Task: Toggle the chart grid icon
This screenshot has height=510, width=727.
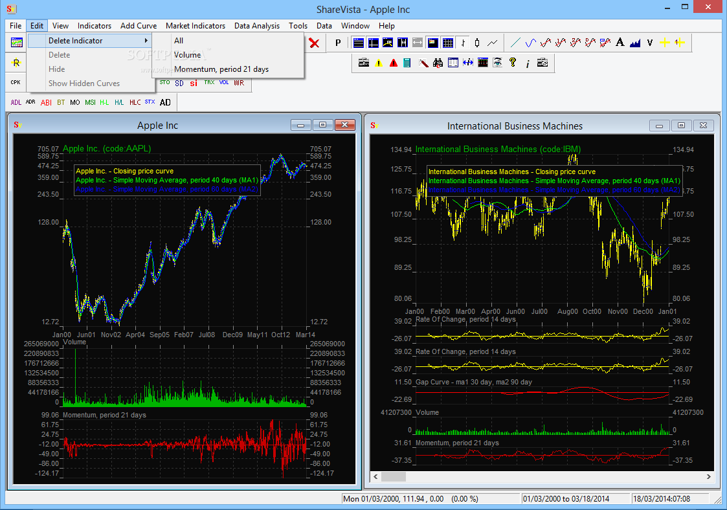Action: (447, 43)
